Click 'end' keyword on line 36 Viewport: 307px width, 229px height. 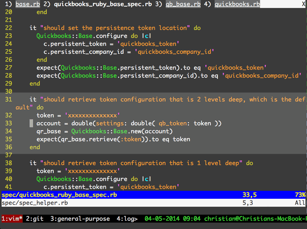click(x=35, y=147)
